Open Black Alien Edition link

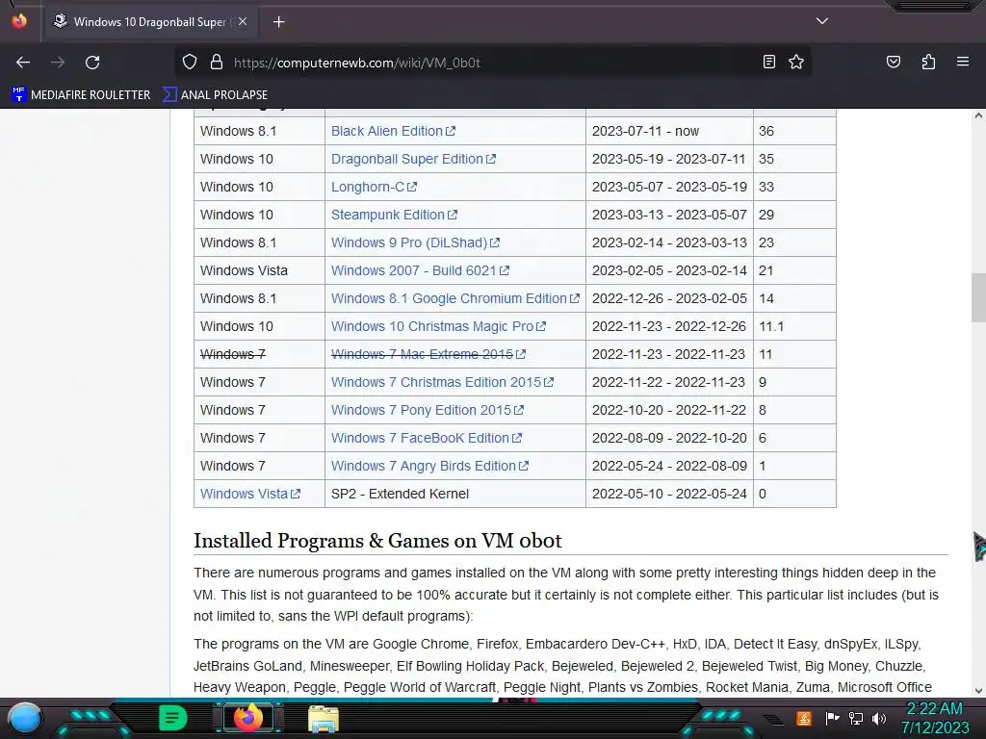(393, 131)
